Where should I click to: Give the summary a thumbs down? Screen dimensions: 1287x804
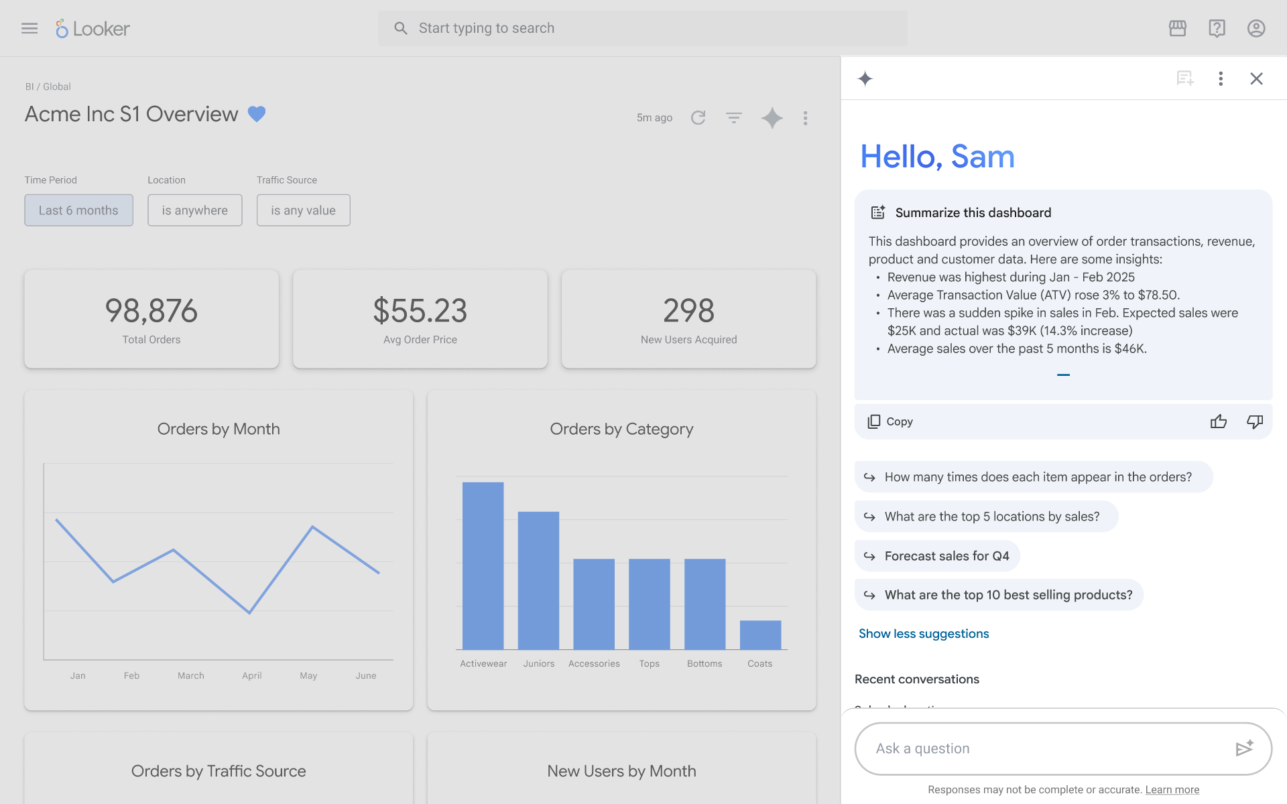tap(1255, 421)
